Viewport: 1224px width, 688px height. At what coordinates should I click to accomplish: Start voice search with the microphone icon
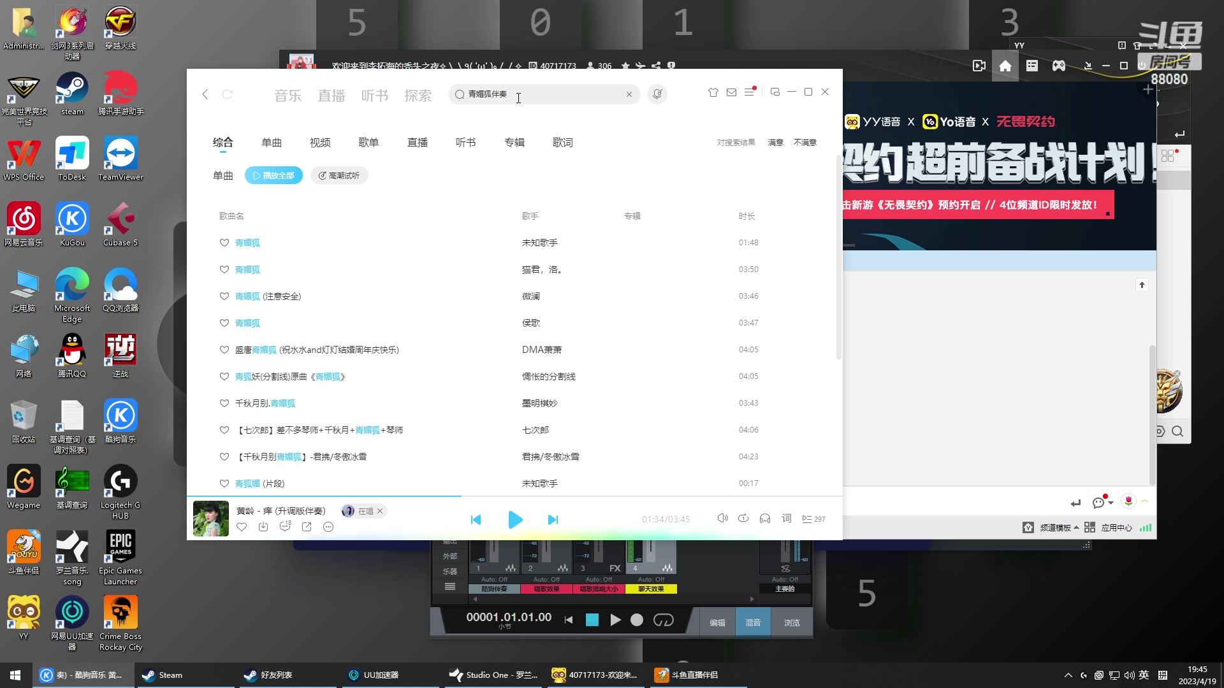pos(657,94)
